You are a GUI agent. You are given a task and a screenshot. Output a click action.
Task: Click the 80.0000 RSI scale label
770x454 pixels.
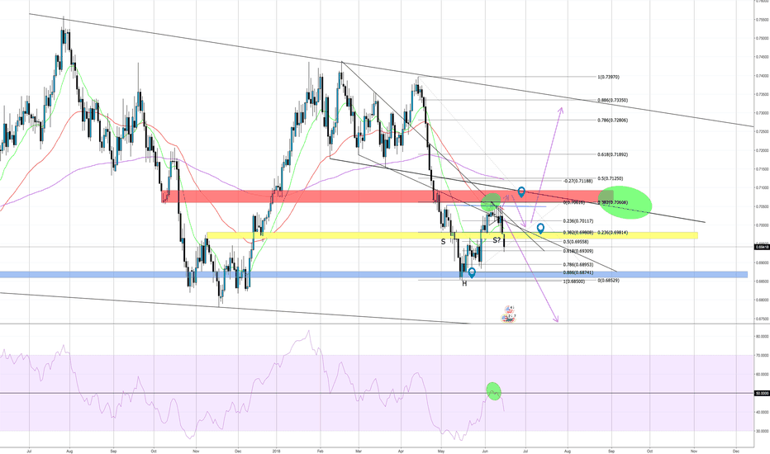point(762,337)
